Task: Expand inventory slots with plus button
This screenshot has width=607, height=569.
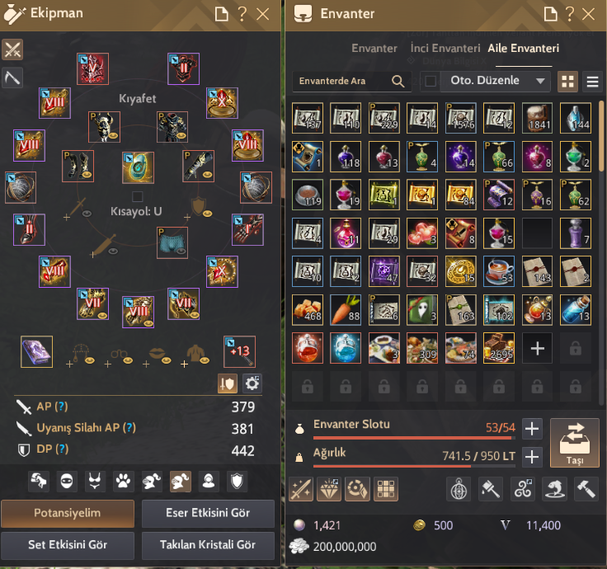Action: point(532,429)
